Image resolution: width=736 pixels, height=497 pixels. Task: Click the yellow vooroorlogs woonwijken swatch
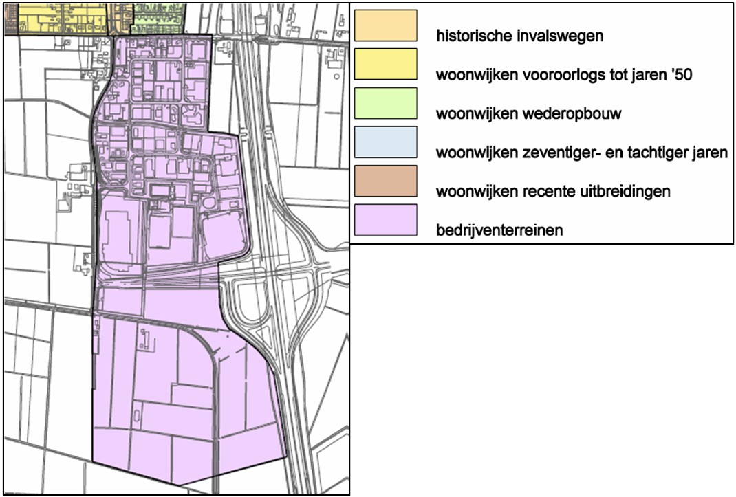click(385, 65)
